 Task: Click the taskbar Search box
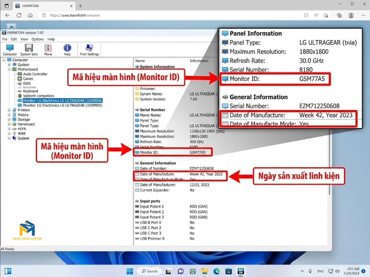click(150, 271)
